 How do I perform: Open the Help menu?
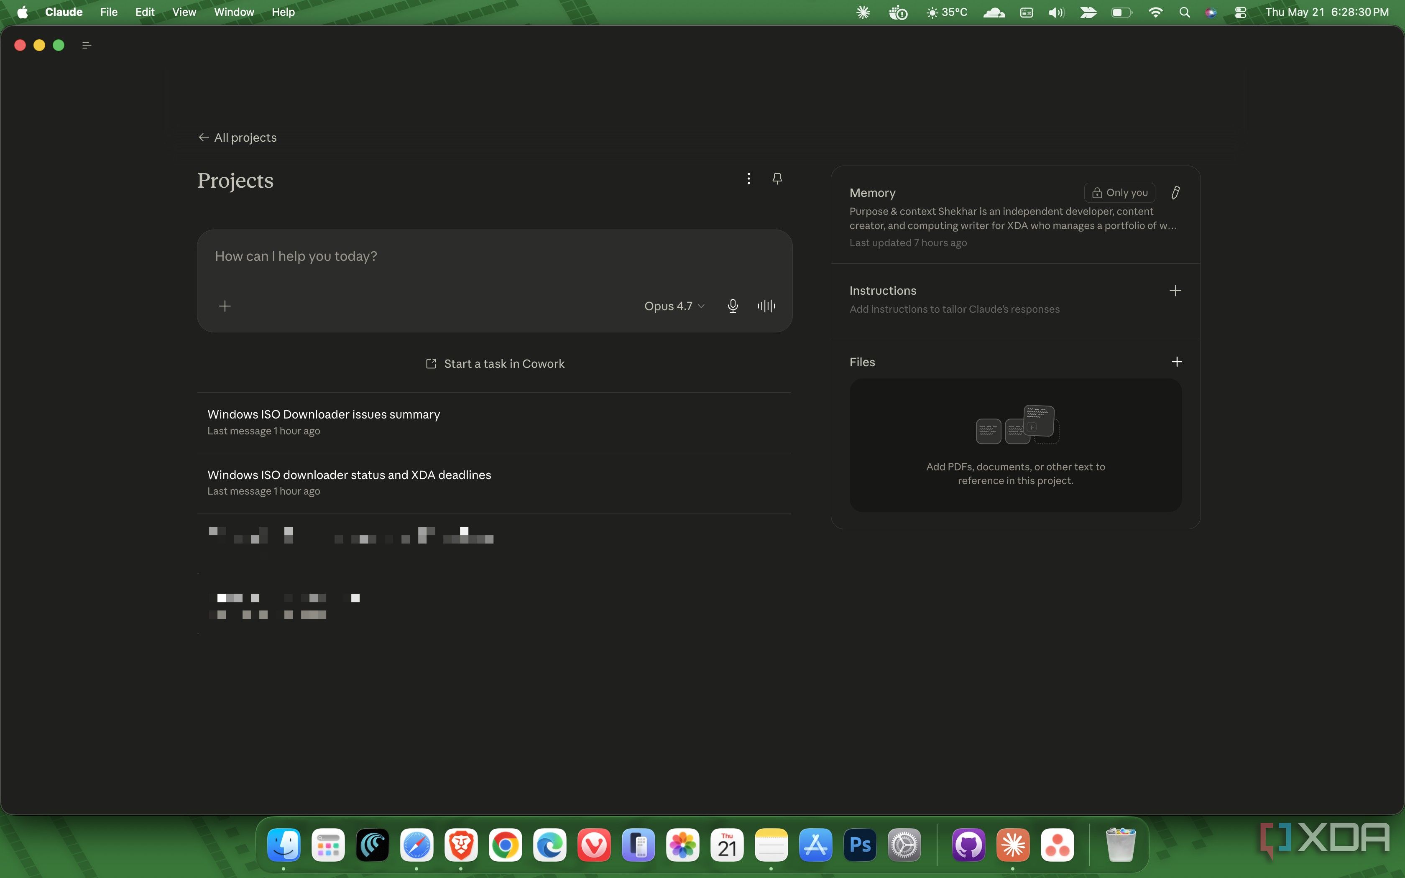(x=284, y=12)
